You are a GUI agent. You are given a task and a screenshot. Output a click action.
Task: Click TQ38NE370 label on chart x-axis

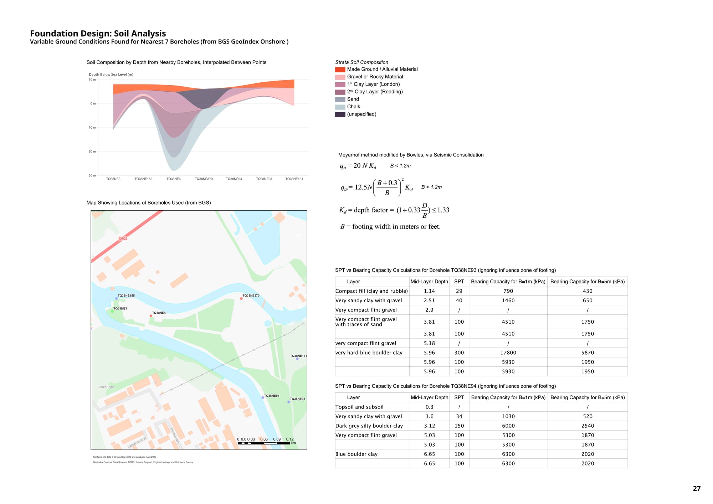(x=204, y=179)
